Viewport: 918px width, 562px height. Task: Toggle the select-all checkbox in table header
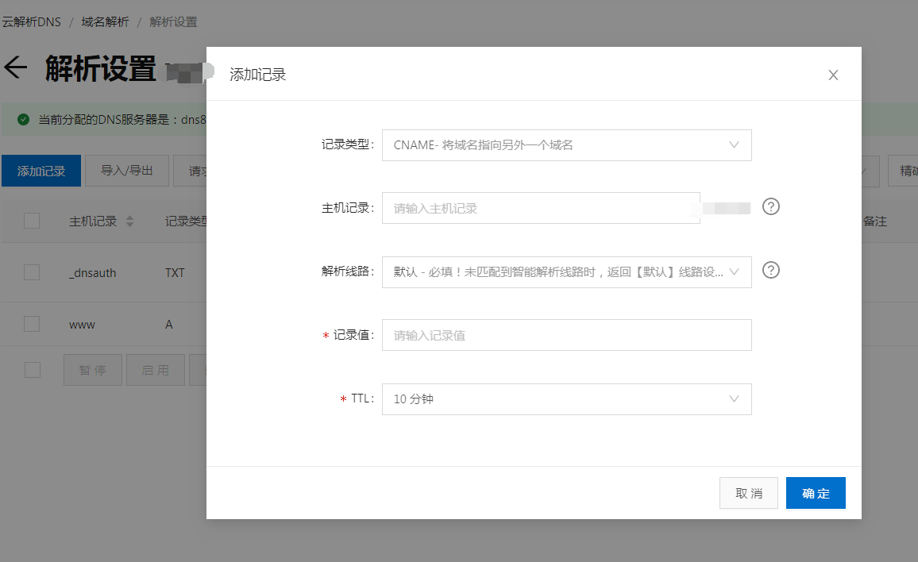[32, 221]
